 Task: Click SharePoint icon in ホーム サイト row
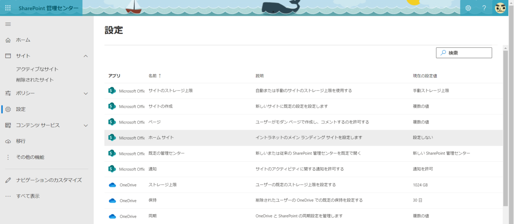coord(112,138)
